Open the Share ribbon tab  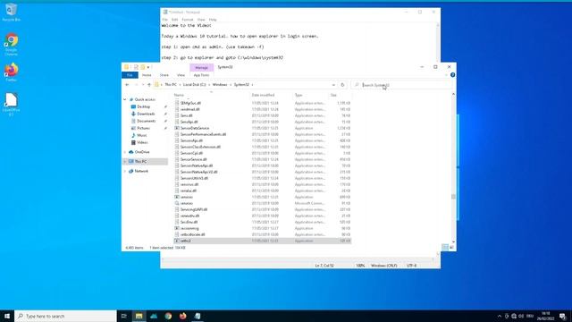coord(164,75)
